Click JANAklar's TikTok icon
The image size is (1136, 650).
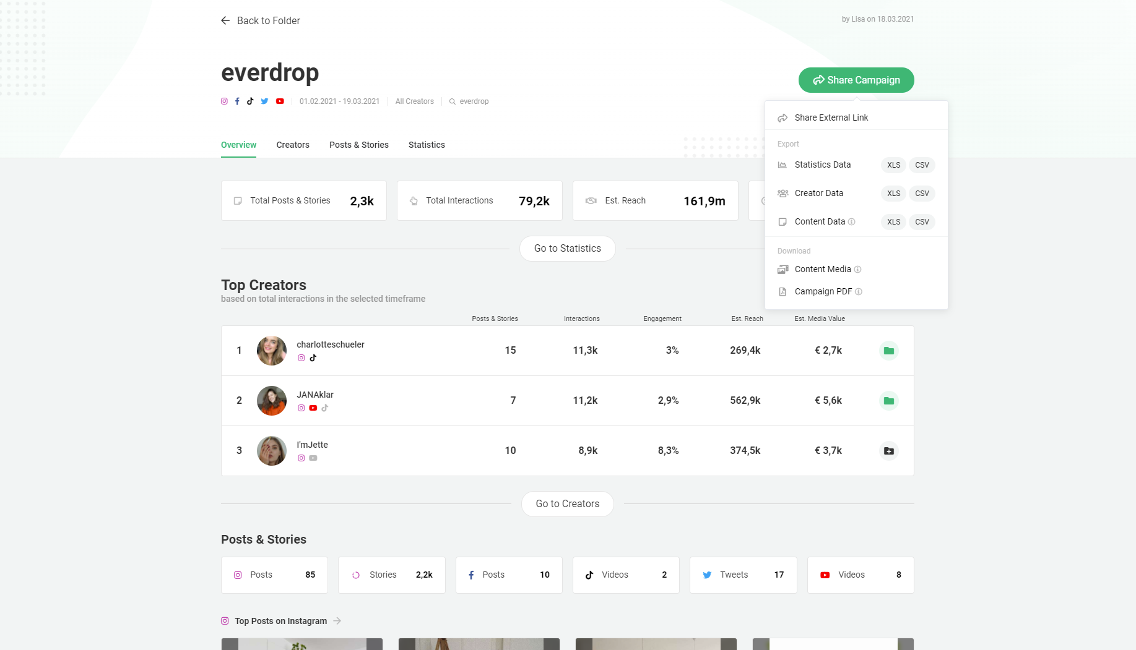click(x=325, y=408)
